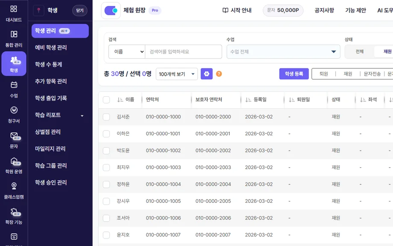Viewport: 393px width, 246px height.
Task: Toggle the select-all header checkbox
Action: [x=106, y=100]
